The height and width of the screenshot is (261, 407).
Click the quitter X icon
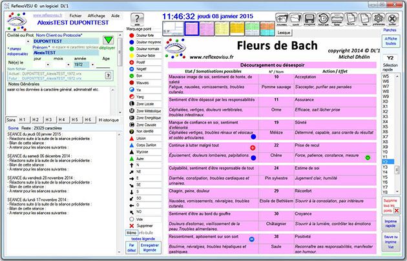pos(393,19)
